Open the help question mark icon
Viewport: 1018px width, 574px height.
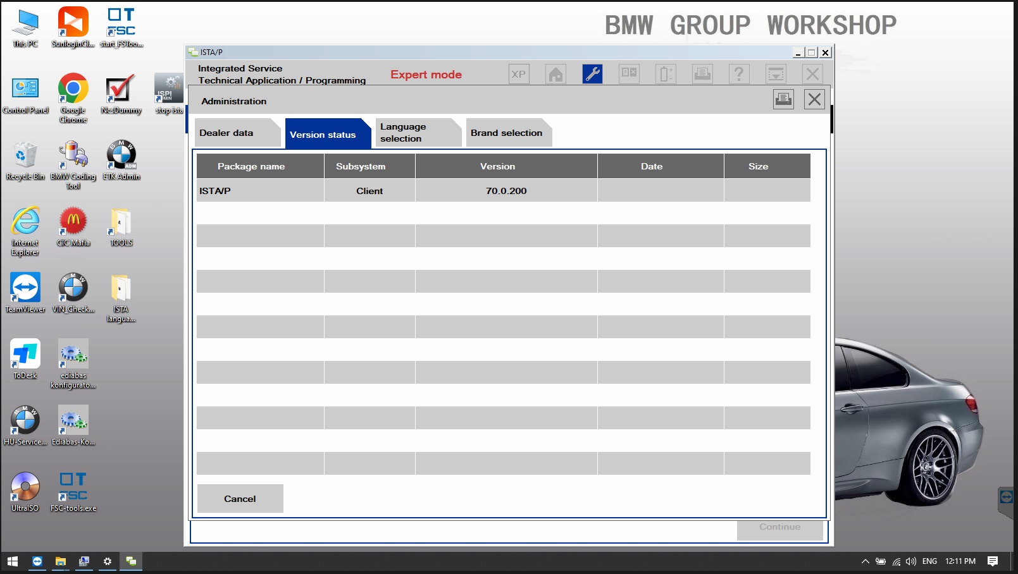(739, 75)
